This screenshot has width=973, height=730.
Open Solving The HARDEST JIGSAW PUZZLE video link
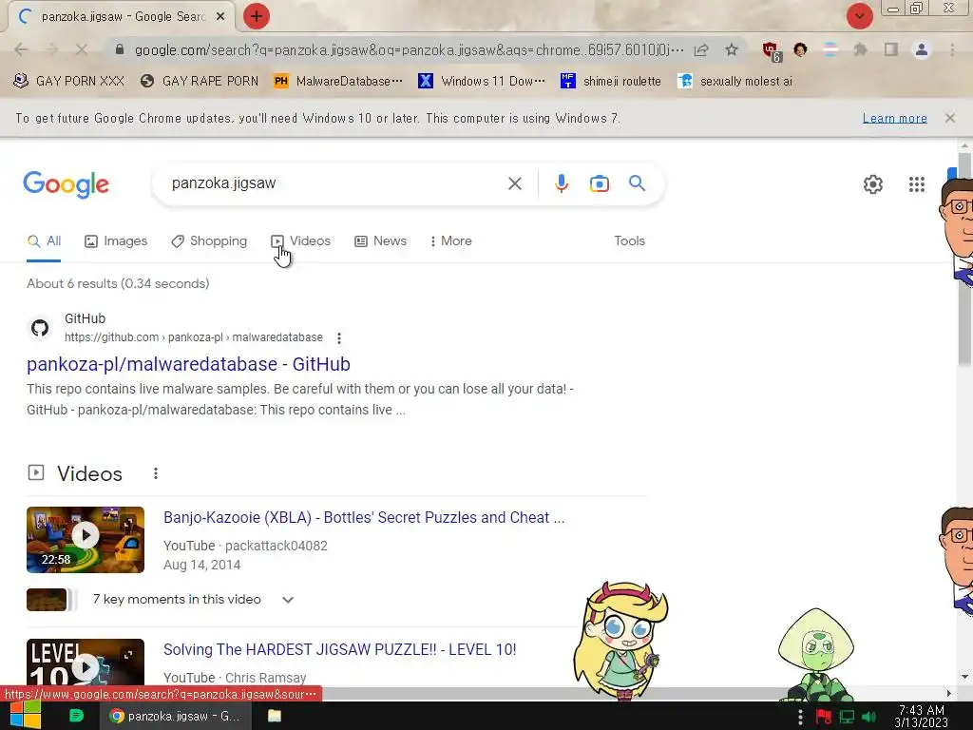point(339,650)
